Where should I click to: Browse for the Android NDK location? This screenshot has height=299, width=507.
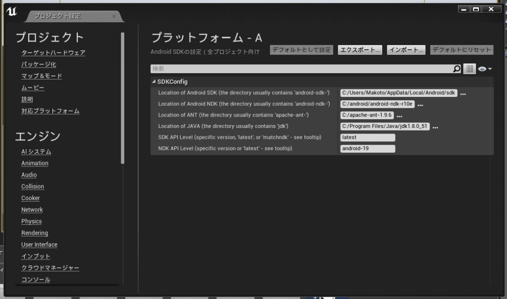click(x=420, y=105)
